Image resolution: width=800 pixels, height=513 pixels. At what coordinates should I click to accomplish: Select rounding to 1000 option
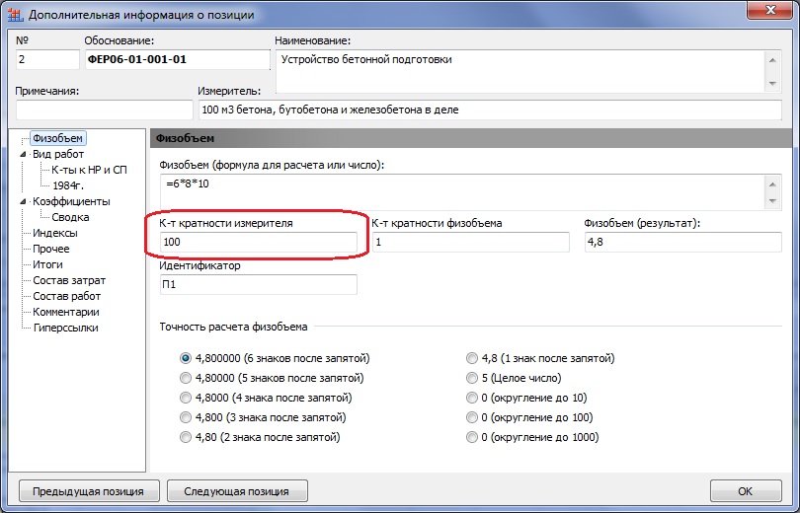pos(472,437)
